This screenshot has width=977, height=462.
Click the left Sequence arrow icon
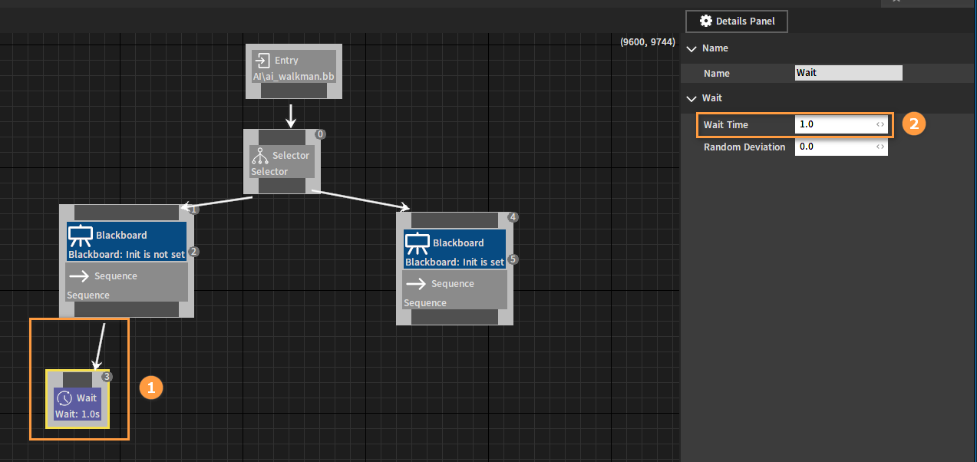tap(79, 276)
